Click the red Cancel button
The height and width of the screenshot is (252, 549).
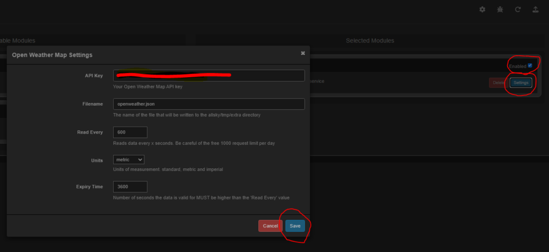coord(270,226)
